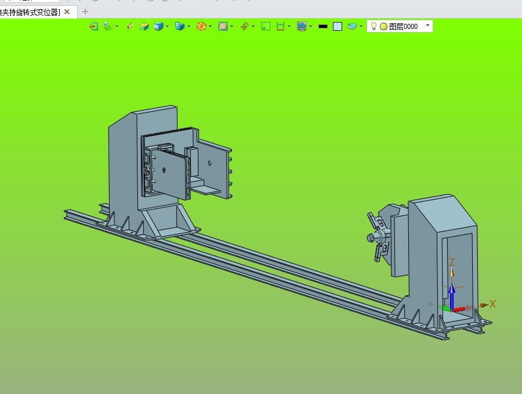Open the view orientation dropdown arrow

click(x=188, y=26)
